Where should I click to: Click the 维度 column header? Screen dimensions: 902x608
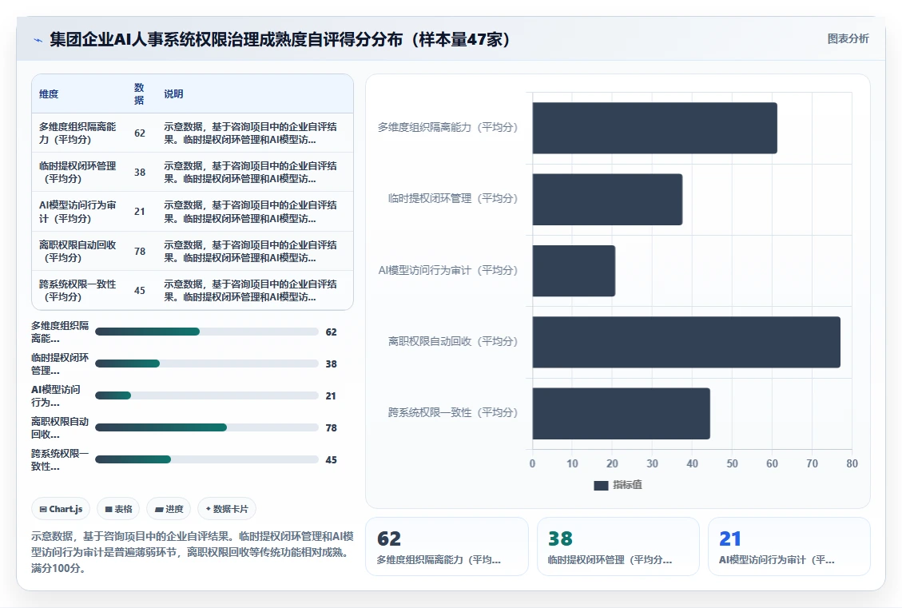[49, 93]
